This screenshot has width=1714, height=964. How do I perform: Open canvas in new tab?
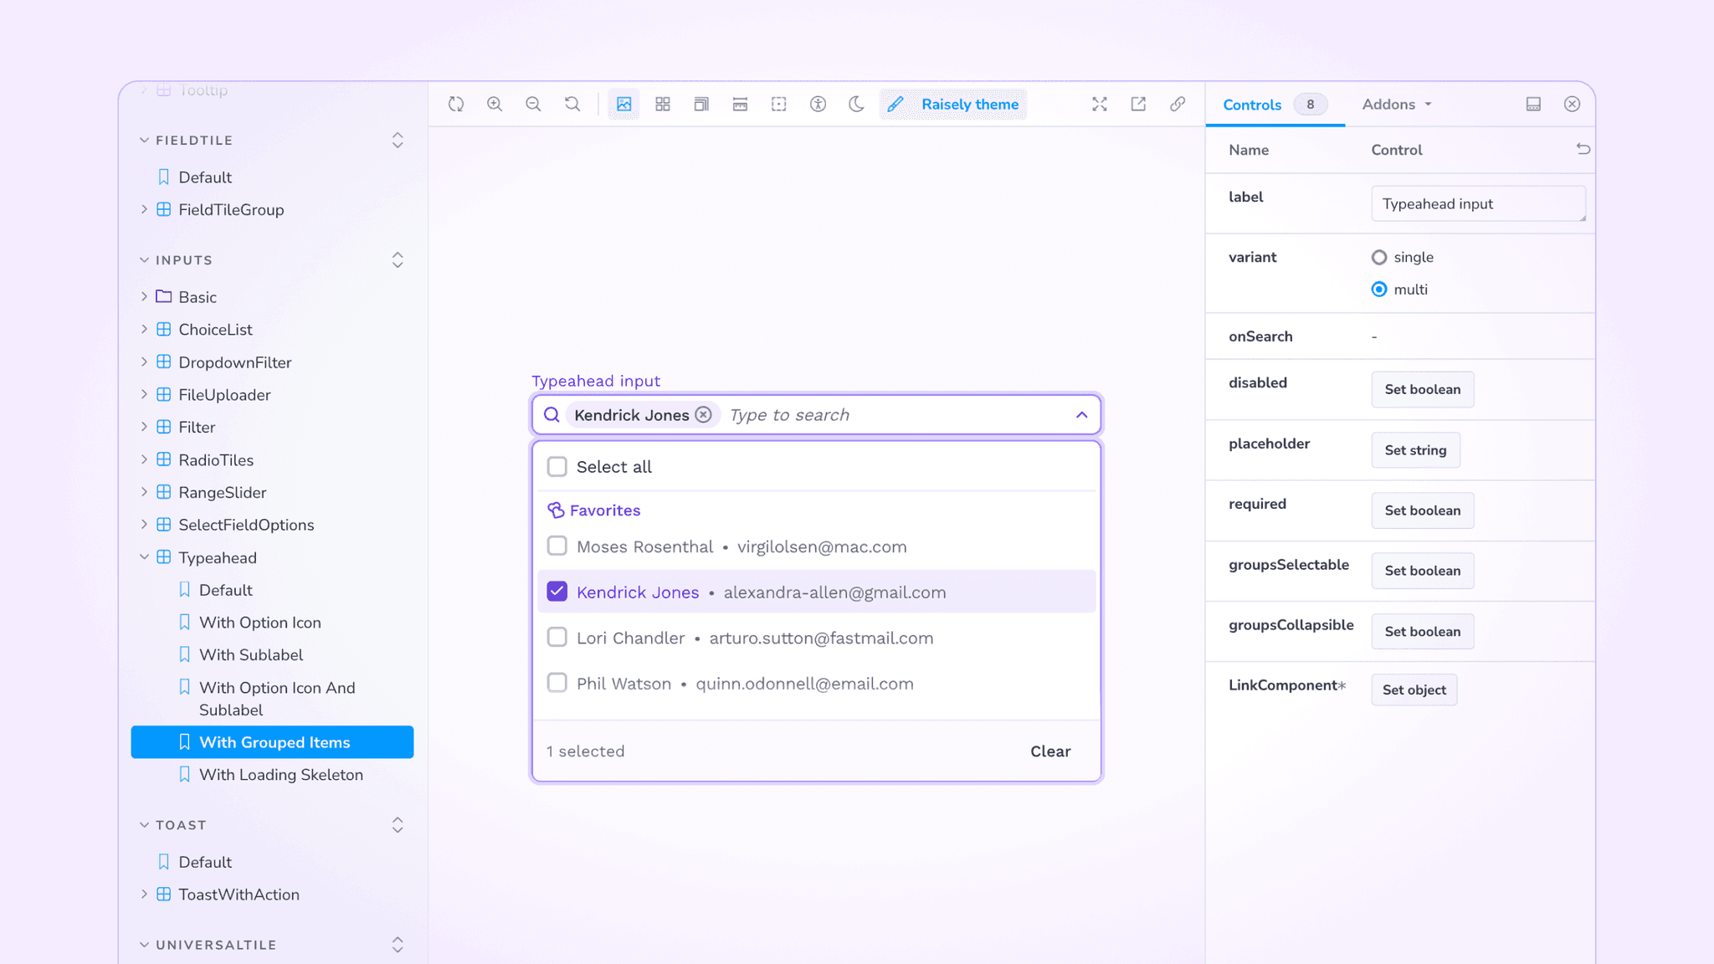click(x=1138, y=104)
